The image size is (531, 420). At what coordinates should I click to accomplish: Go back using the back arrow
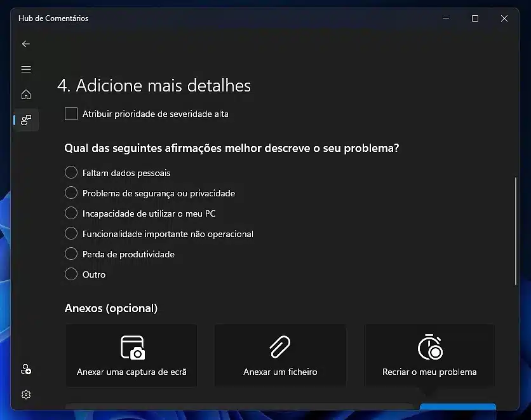pos(26,44)
